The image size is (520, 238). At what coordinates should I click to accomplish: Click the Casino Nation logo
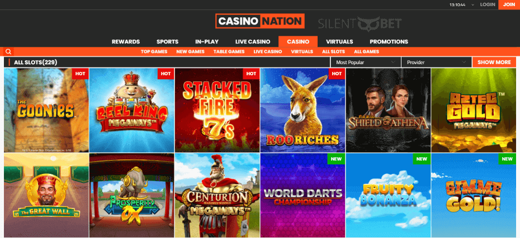coord(259,21)
